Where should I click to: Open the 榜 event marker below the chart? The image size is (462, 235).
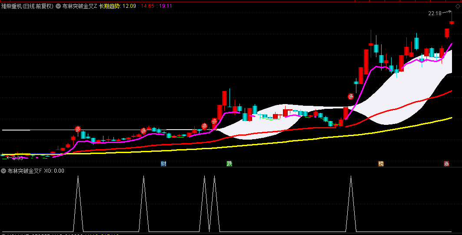381,164
